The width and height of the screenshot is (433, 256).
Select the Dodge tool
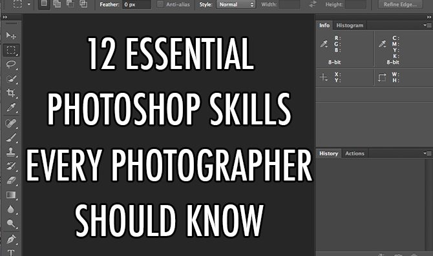pyautogui.click(x=11, y=224)
